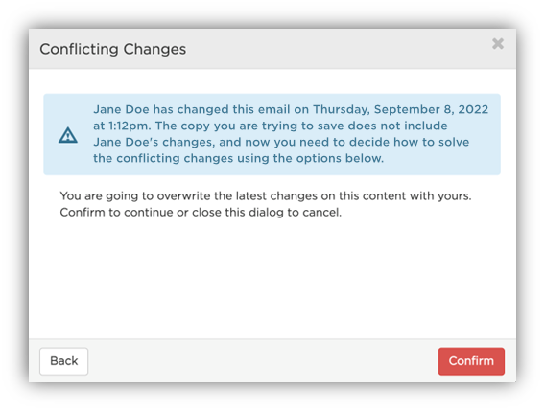The height and width of the screenshot is (411, 545).
Task: Click the warning triangle icon in alert
Action: 68,135
